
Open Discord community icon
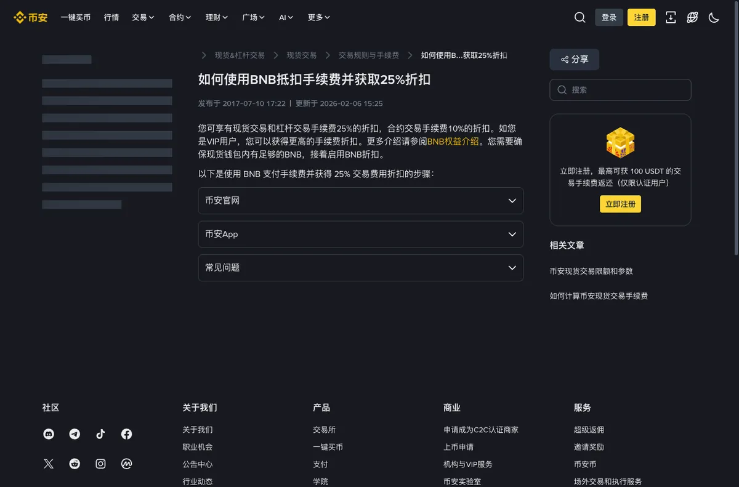[x=49, y=434]
